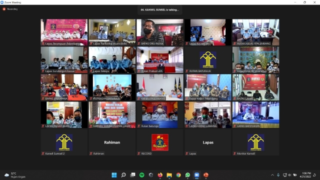Screen dimensions: 320x180
Task: Click the Recording indicator at top left
Action: (x=10, y=9)
